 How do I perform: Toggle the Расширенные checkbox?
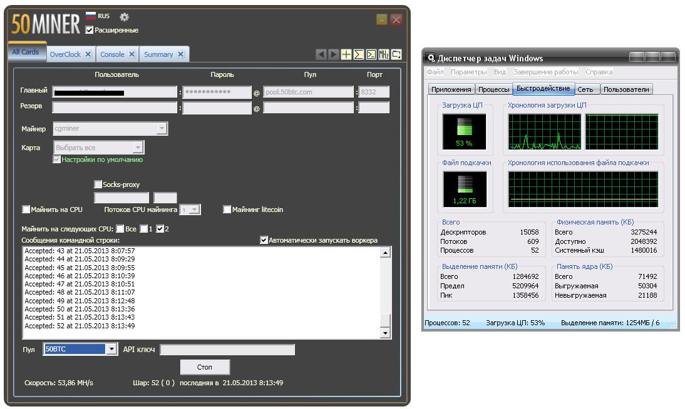point(90,29)
